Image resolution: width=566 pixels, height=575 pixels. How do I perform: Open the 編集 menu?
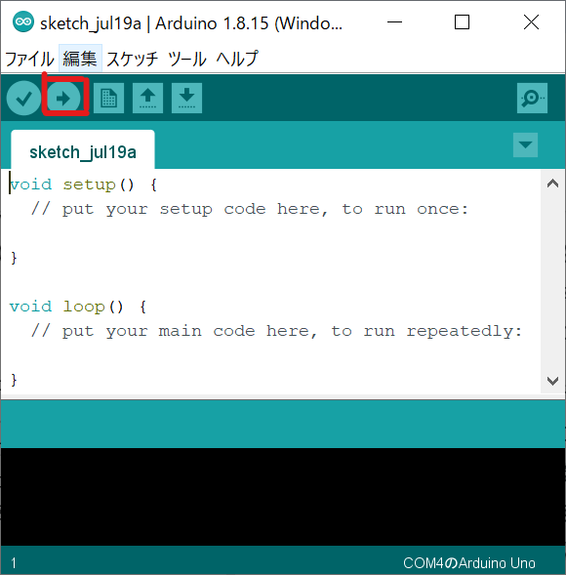pyautogui.click(x=80, y=59)
